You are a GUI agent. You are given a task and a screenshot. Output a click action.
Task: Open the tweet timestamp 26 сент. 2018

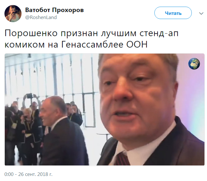[29, 174]
